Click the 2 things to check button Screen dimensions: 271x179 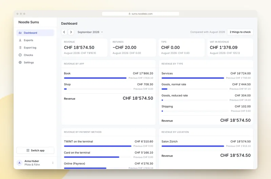coord(240,32)
